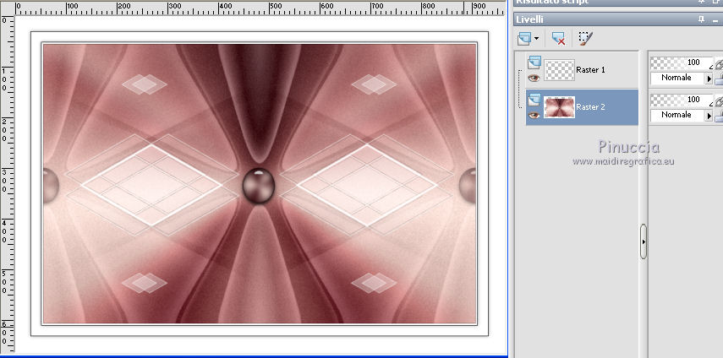Click the Edit Selection brush icon

tap(586, 39)
